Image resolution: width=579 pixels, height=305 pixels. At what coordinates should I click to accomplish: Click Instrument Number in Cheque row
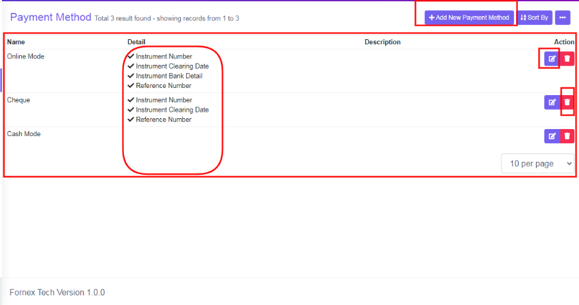tap(164, 100)
